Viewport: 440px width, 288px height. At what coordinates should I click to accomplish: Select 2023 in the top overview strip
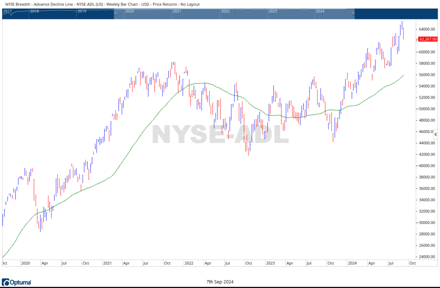coord(272,11)
